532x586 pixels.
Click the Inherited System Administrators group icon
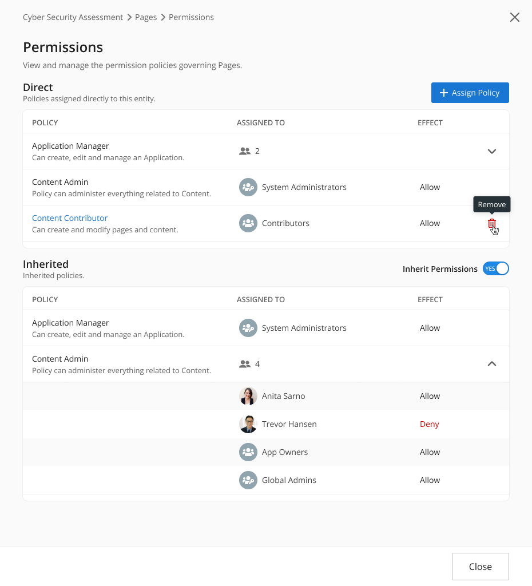click(x=248, y=328)
